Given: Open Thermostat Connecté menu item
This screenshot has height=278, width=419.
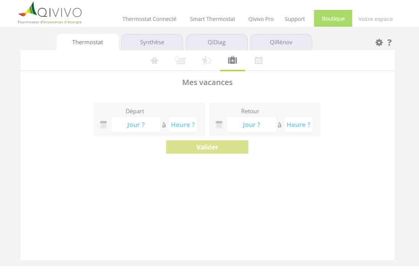Looking at the screenshot, I should point(149,19).
